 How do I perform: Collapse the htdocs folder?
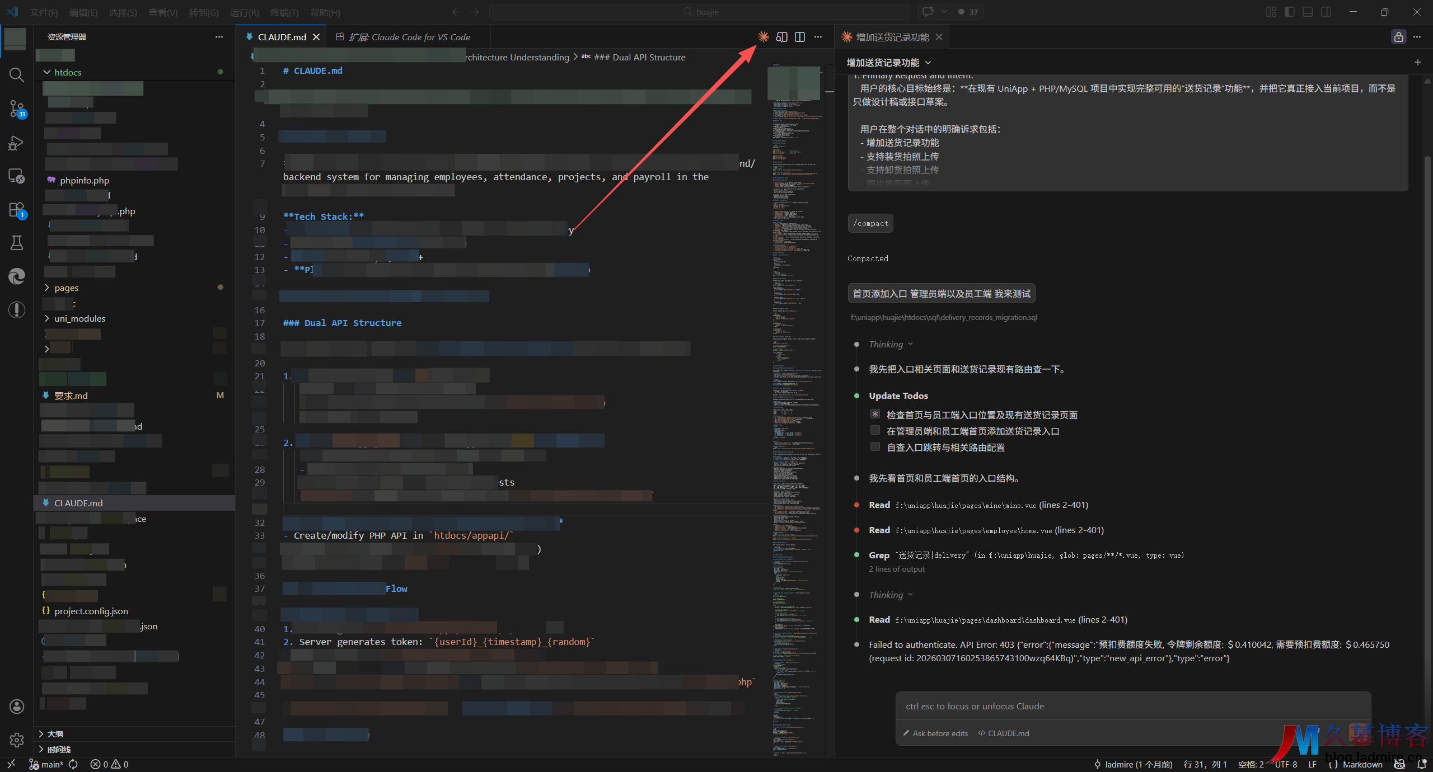tap(67, 72)
